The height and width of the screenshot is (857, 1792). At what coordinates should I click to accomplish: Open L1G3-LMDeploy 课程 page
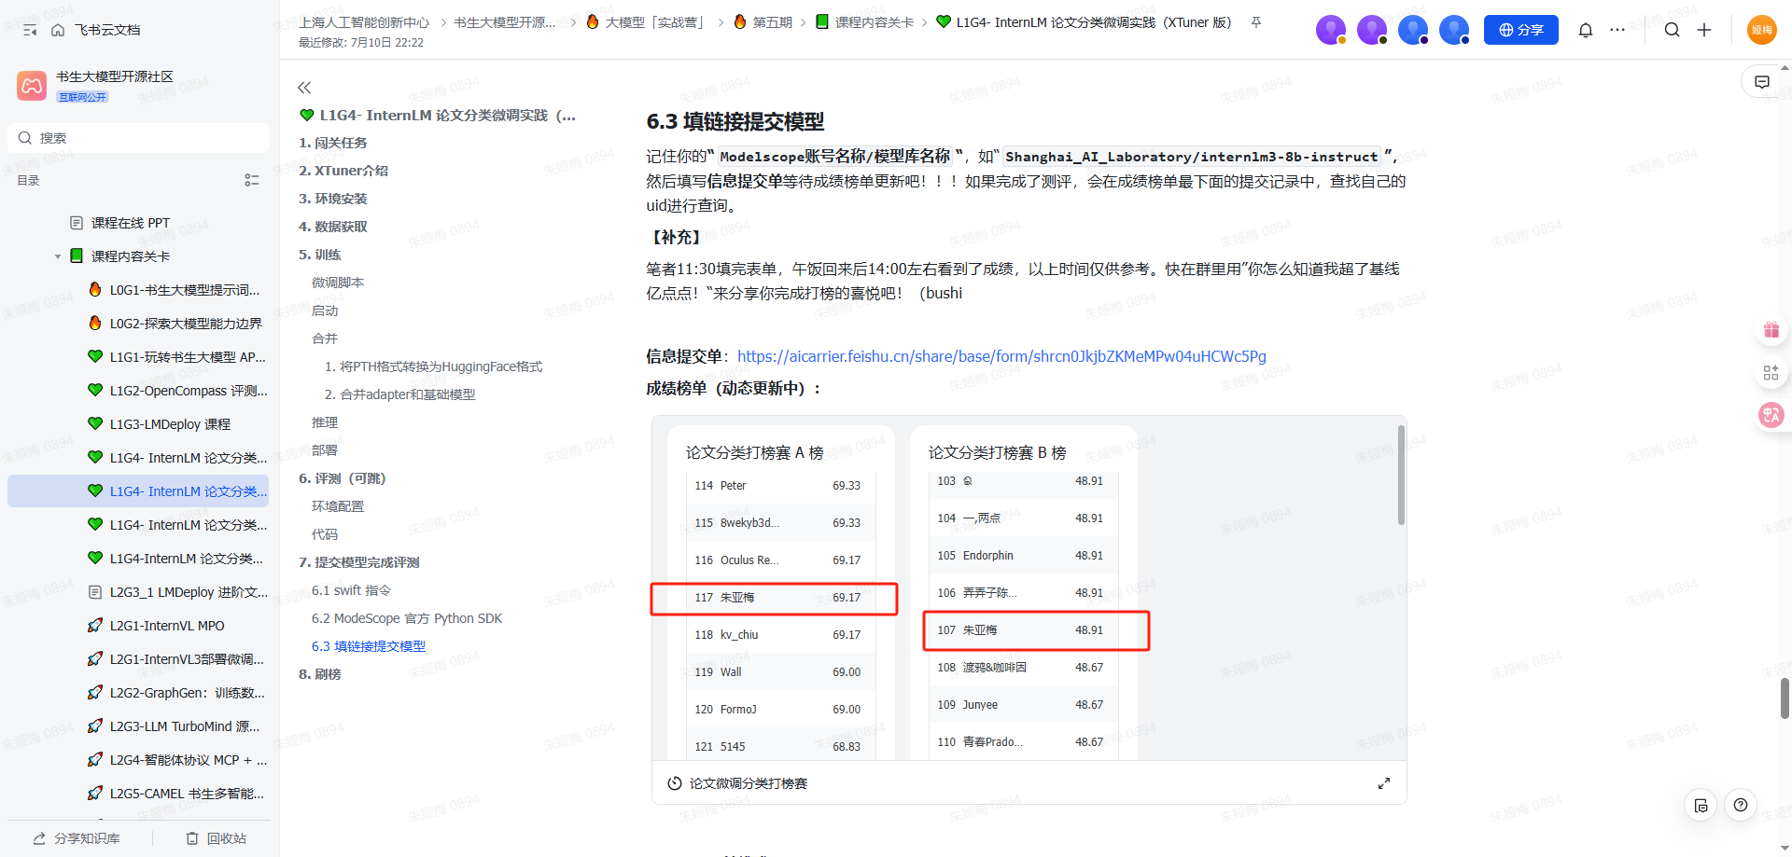pos(170,424)
